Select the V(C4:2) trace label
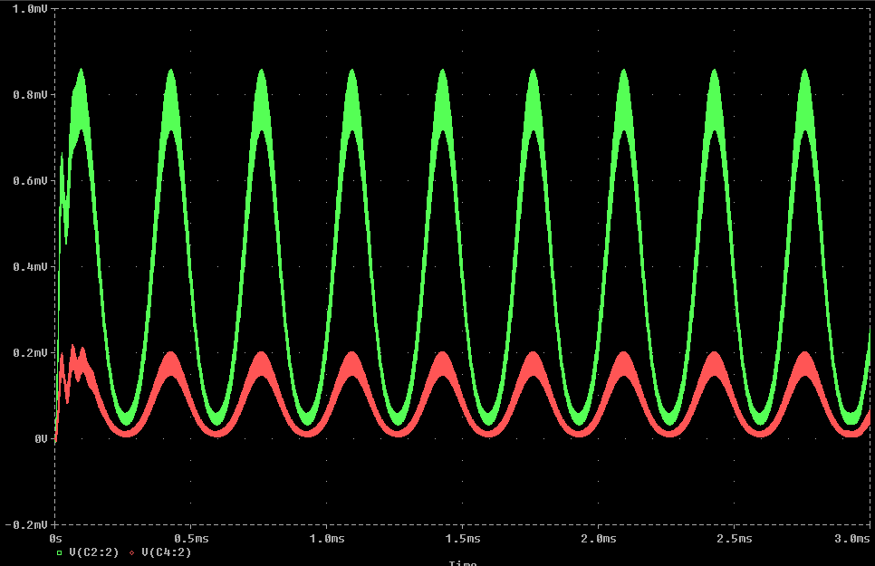 click(x=167, y=552)
